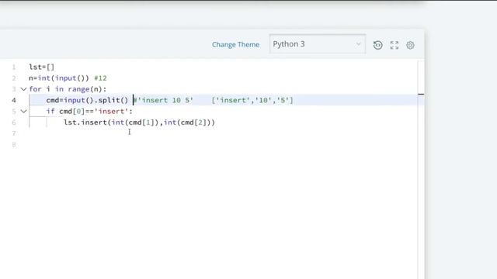This screenshot has height=279, width=497.
Task: Click the '#12' comment on line 2
Action: click(100, 78)
